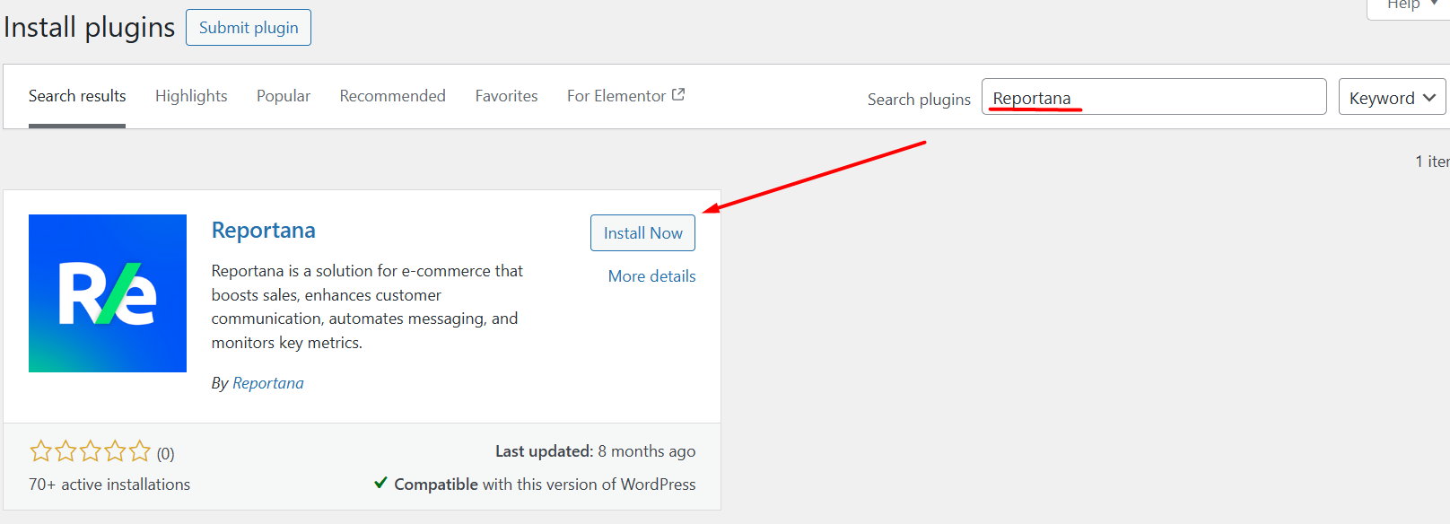1450x524 pixels.
Task: Click the third rating star
Action: [91, 450]
